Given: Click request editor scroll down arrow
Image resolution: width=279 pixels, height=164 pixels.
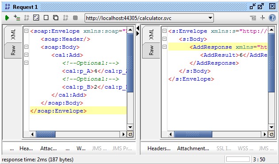Looking at the screenshot, I should (130, 127).
